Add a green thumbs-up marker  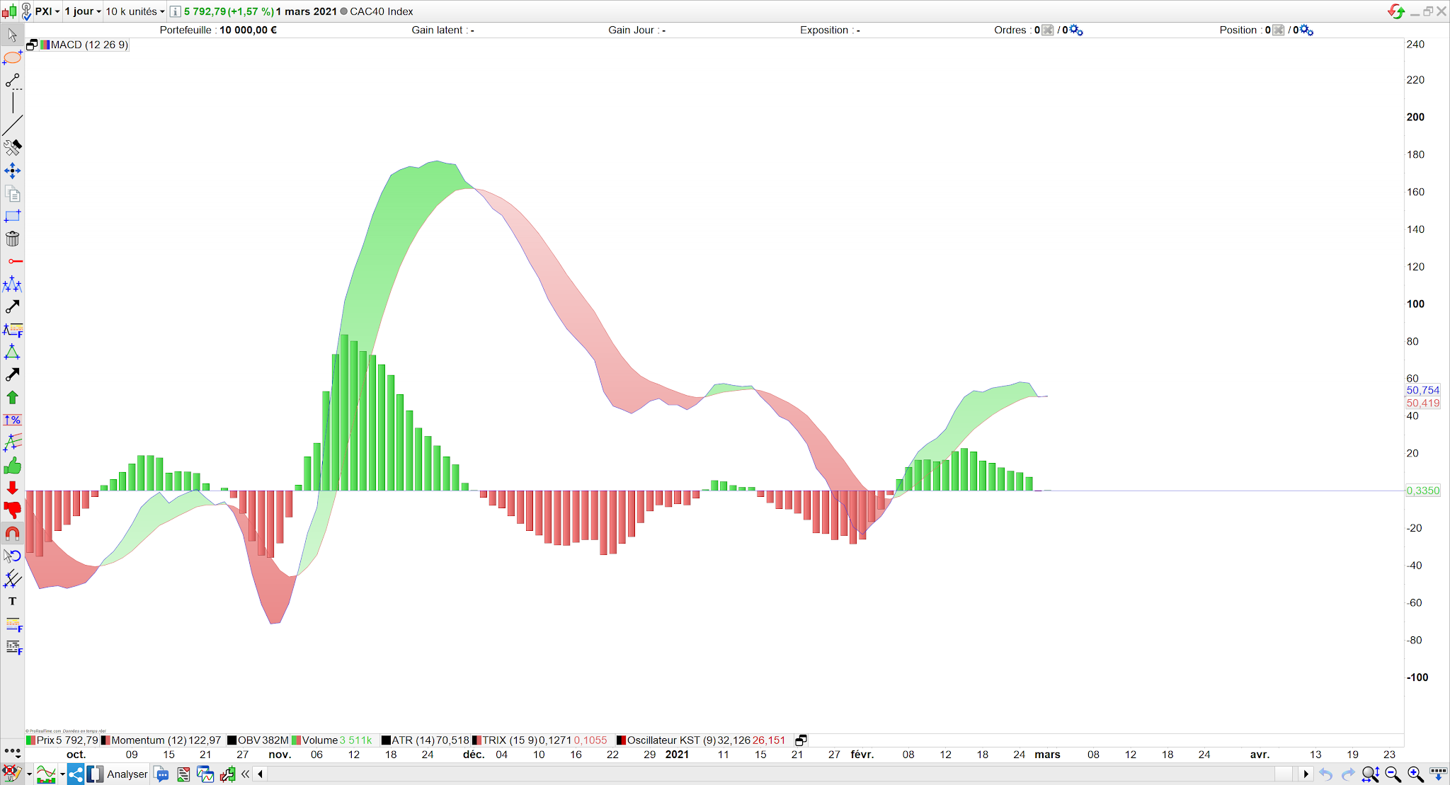click(x=12, y=465)
